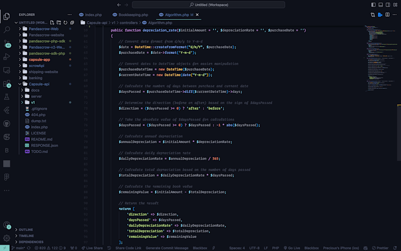This screenshot has width=401, height=251.
Task: Collapse all folders in Explorer
Action: [72, 23]
